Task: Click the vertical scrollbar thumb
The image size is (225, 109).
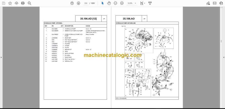Action: [x=221, y=41]
